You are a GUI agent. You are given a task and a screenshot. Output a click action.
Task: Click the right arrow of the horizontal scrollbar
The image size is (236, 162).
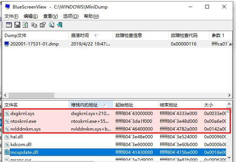click(x=229, y=95)
